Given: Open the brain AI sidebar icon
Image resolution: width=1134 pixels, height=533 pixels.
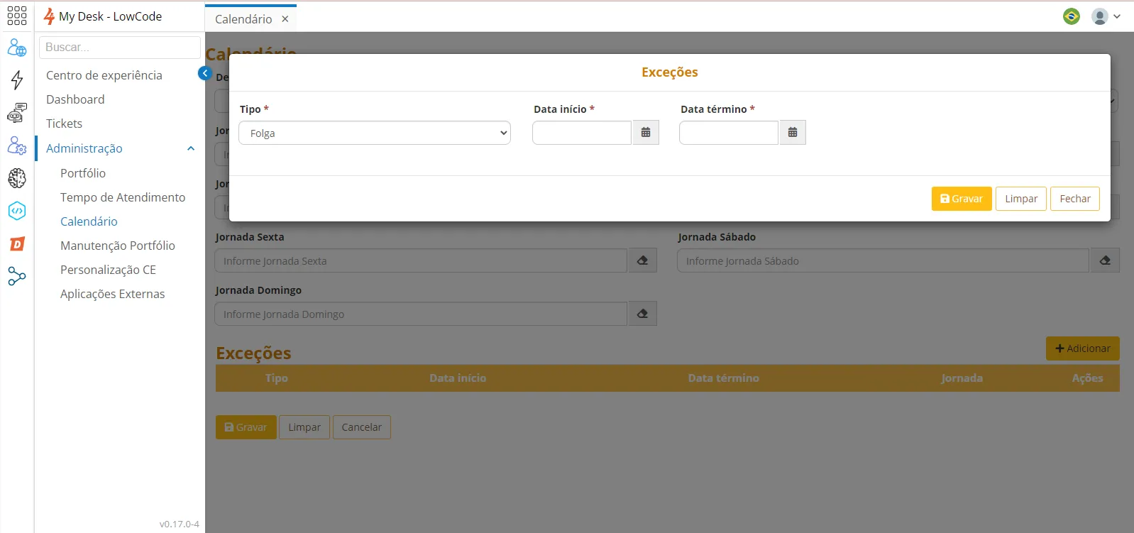Looking at the screenshot, I should [17, 178].
